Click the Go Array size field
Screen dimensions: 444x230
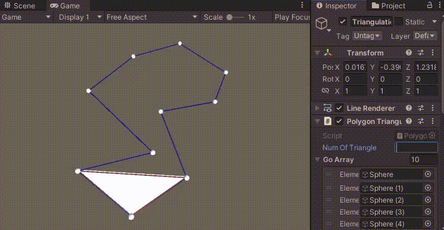(423, 160)
